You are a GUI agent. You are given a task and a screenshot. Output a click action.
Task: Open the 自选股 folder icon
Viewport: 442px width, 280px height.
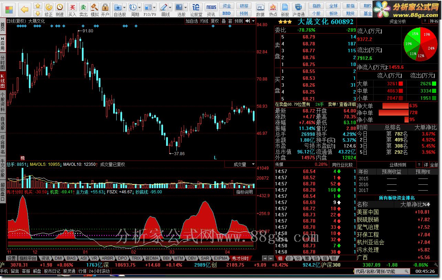click(118, 7)
